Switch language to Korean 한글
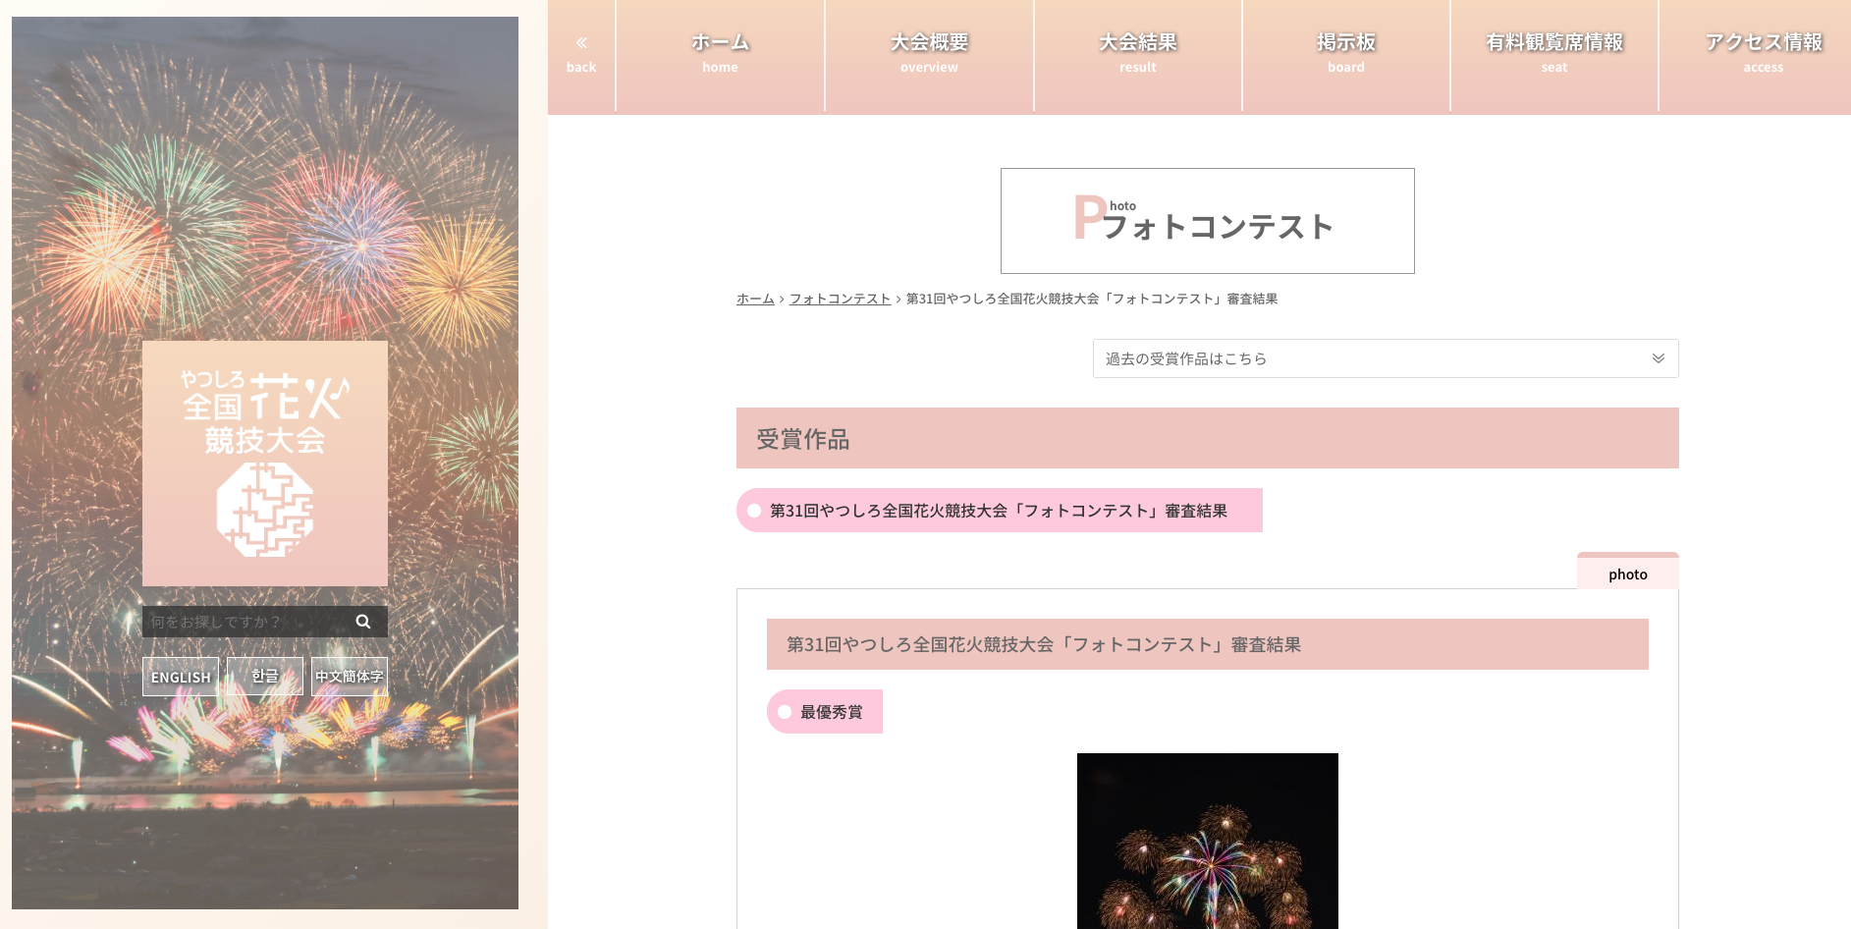 point(265,677)
